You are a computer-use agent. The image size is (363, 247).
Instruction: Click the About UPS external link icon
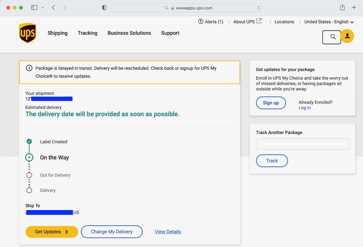259,21
